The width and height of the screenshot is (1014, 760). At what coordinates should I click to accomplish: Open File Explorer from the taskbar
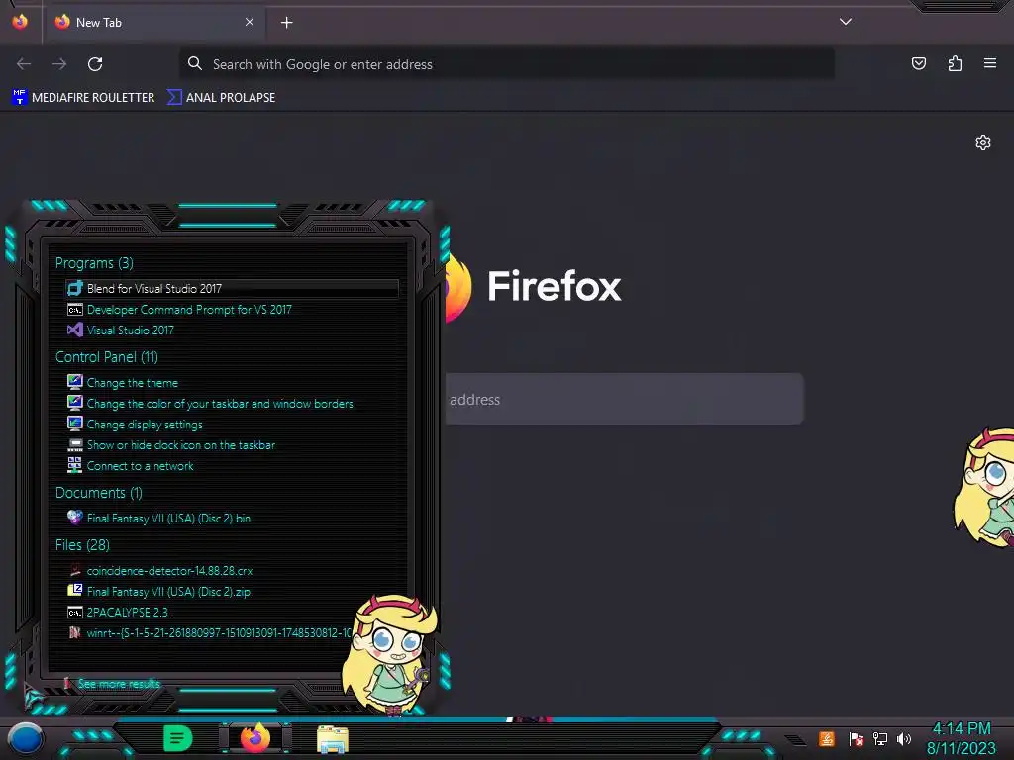pyautogui.click(x=333, y=739)
